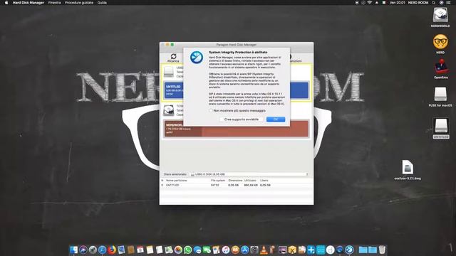456x256 pixels.
Task: Open the NERD emoji desktop icon
Action: click(x=440, y=42)
